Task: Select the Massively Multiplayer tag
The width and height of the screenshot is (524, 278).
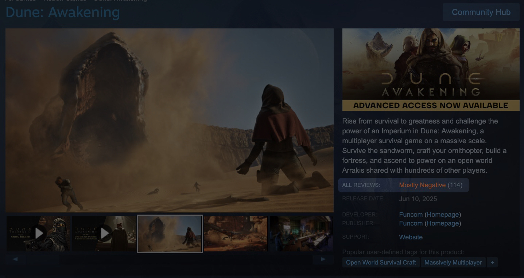Action: 453,262
